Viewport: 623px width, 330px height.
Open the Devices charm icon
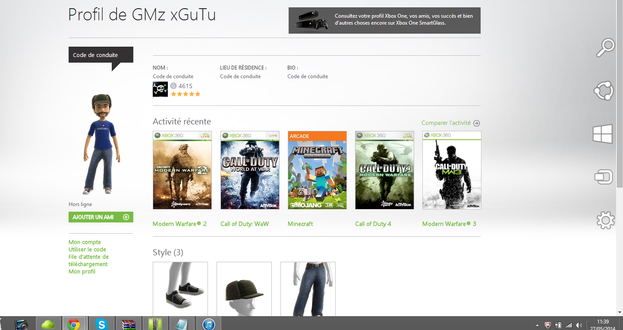tap(604, 177)
